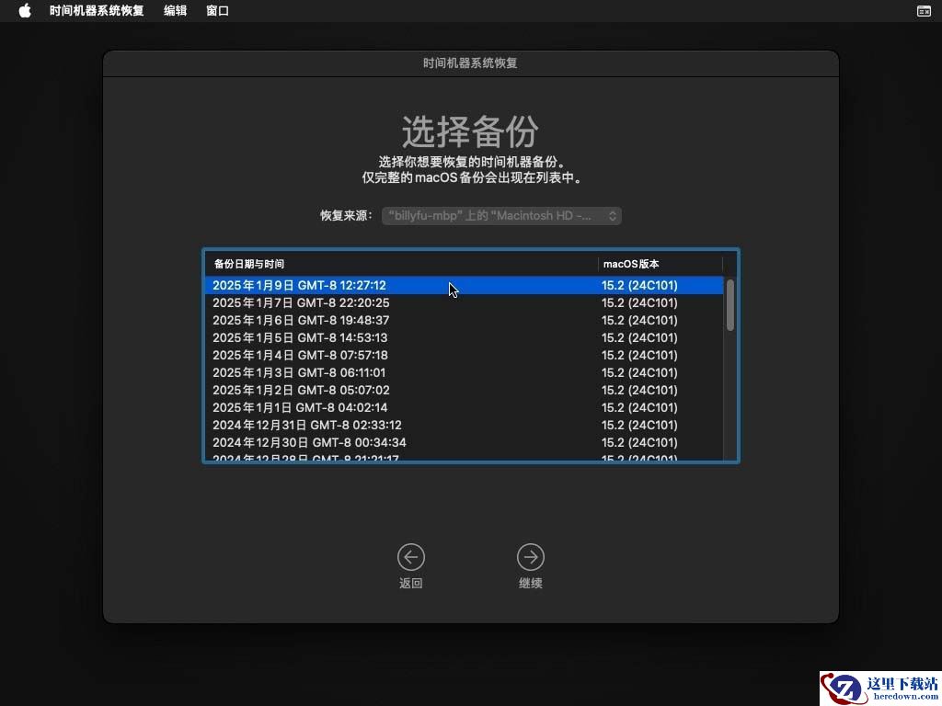Click the input source icon in menu bar
Viewport: 942px width, 706px height.
[924, 11]
